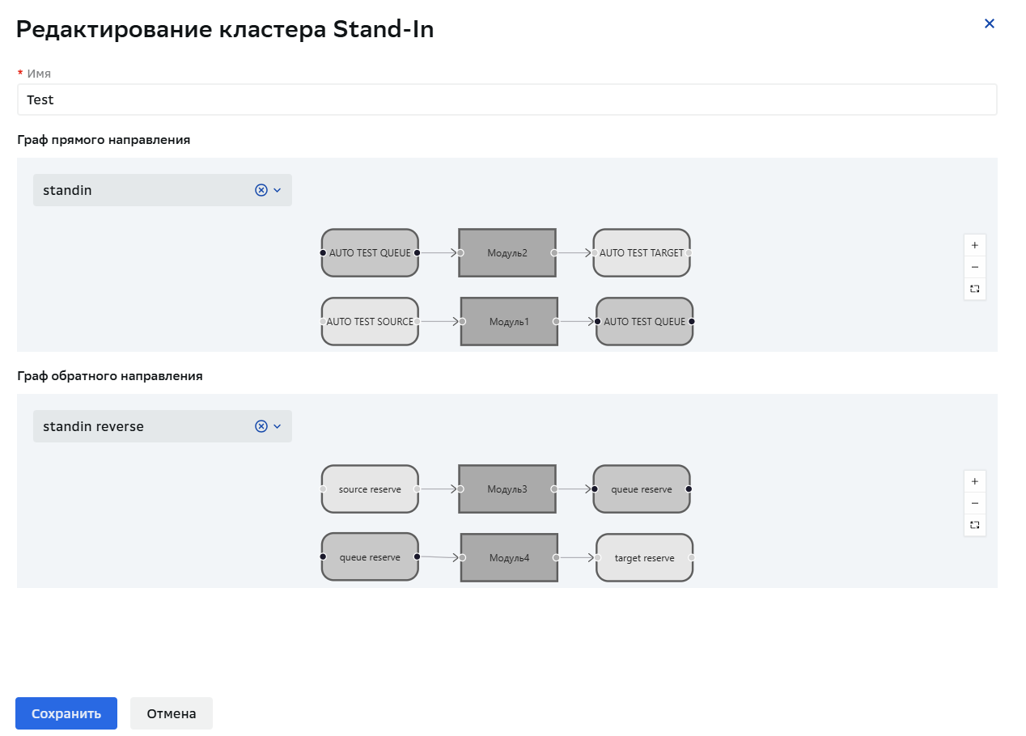
Task: Select queue reserve node after Модуль3
Action: [642, 489]
